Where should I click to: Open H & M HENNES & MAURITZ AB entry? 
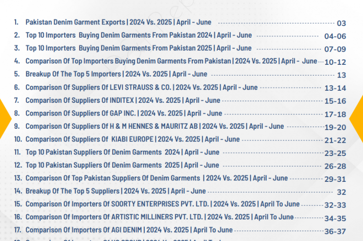[154, 126]
